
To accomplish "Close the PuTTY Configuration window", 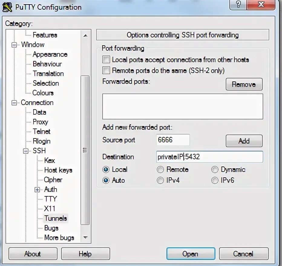I will click(x=261, y=4).
